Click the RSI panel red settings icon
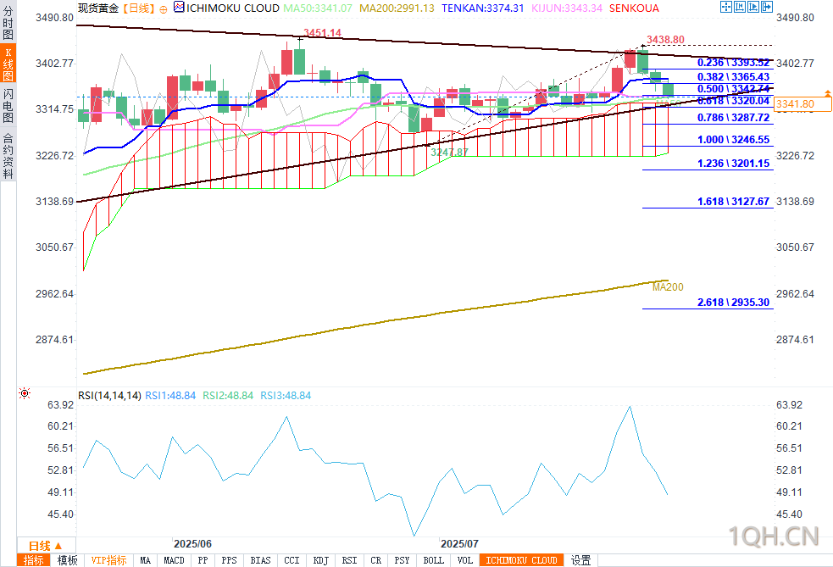This screenshot has width=833, height=567. pos(25,393)
